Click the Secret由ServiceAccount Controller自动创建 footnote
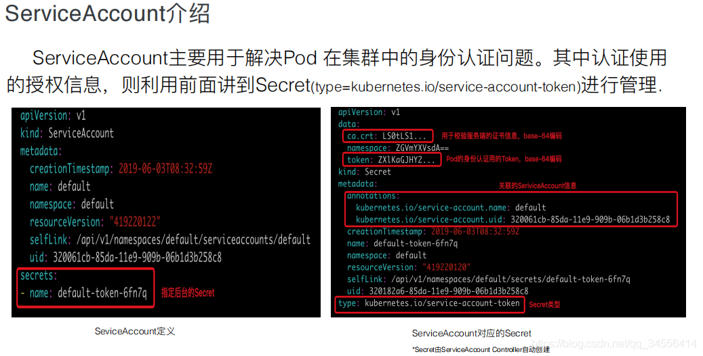The width and height of the screenshot is (703, 356). (481, 349)
